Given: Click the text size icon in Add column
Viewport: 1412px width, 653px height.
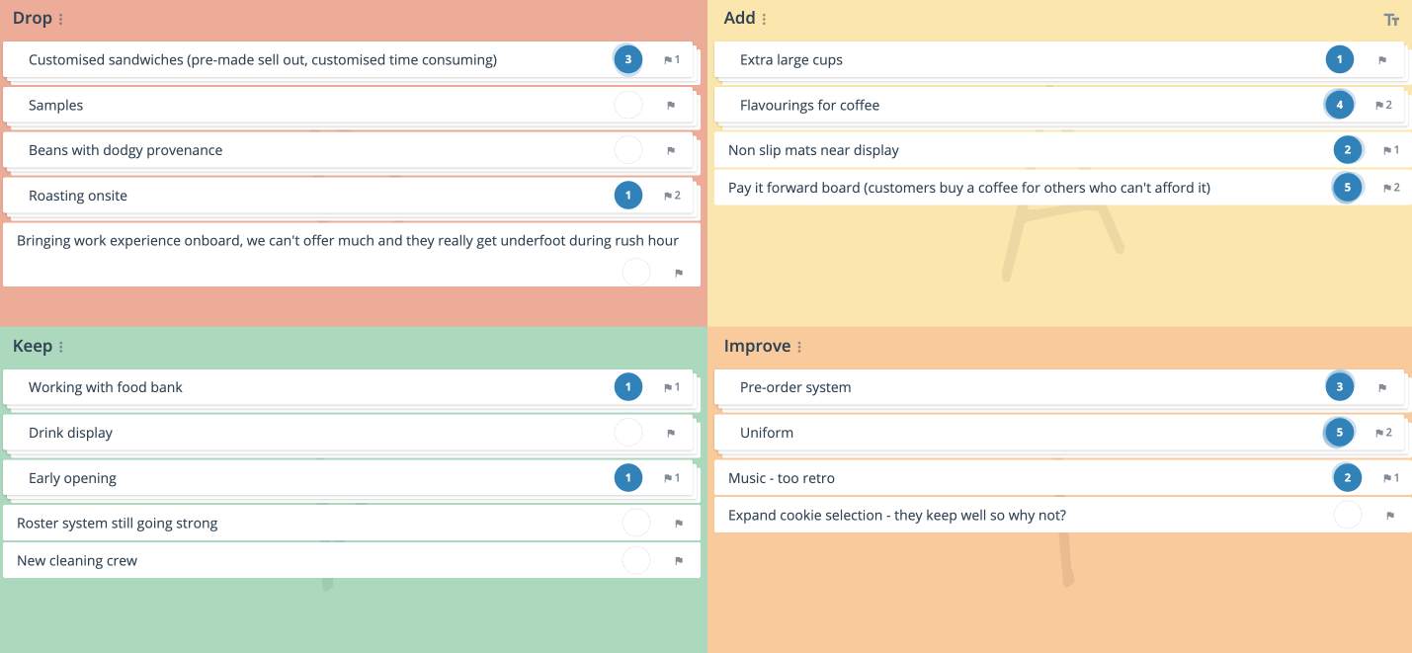Looking at the screenshot, I should pos(1391,20).
